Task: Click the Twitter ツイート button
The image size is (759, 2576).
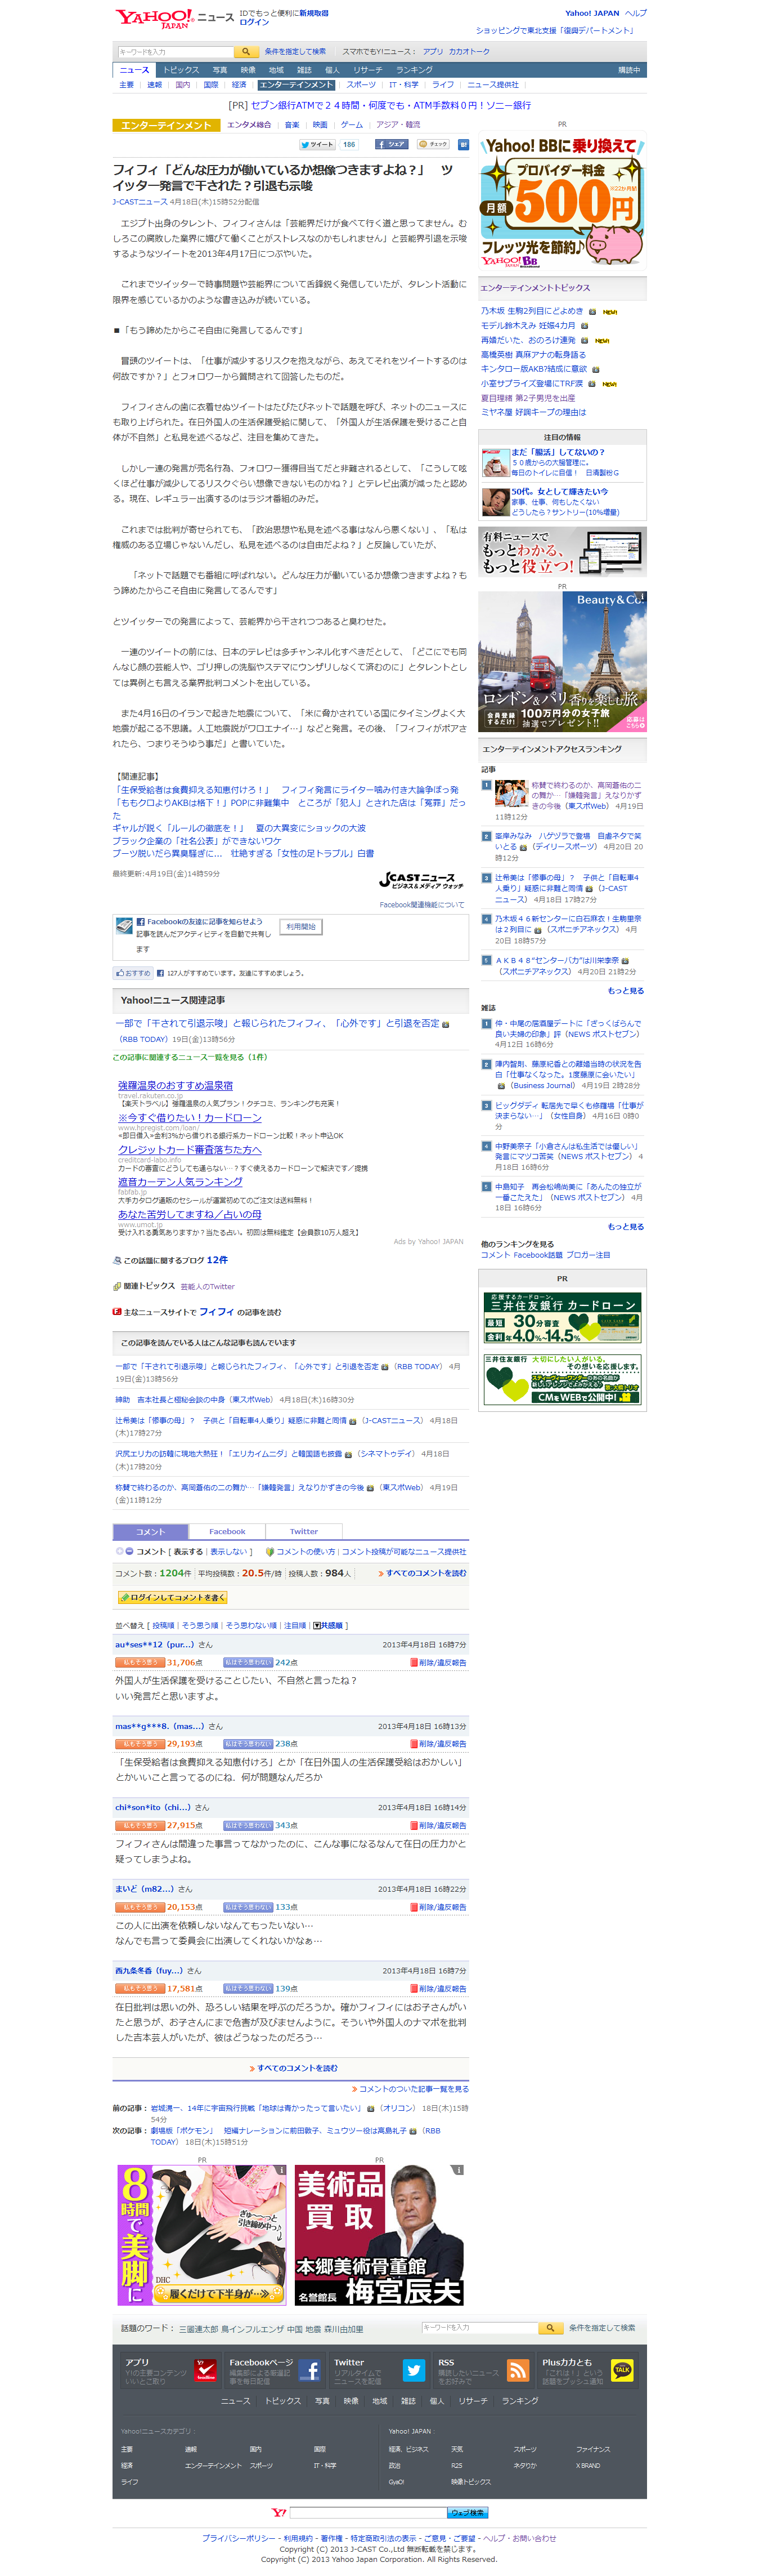Action: 317,144
